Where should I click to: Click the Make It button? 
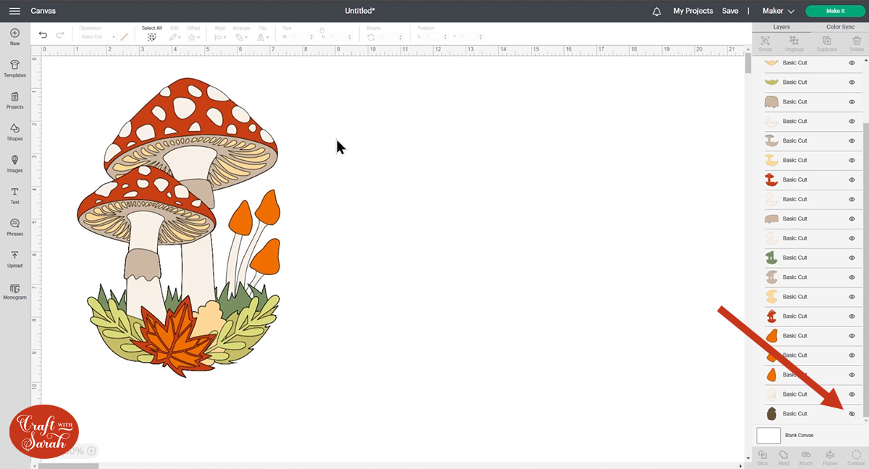point(834,11)
